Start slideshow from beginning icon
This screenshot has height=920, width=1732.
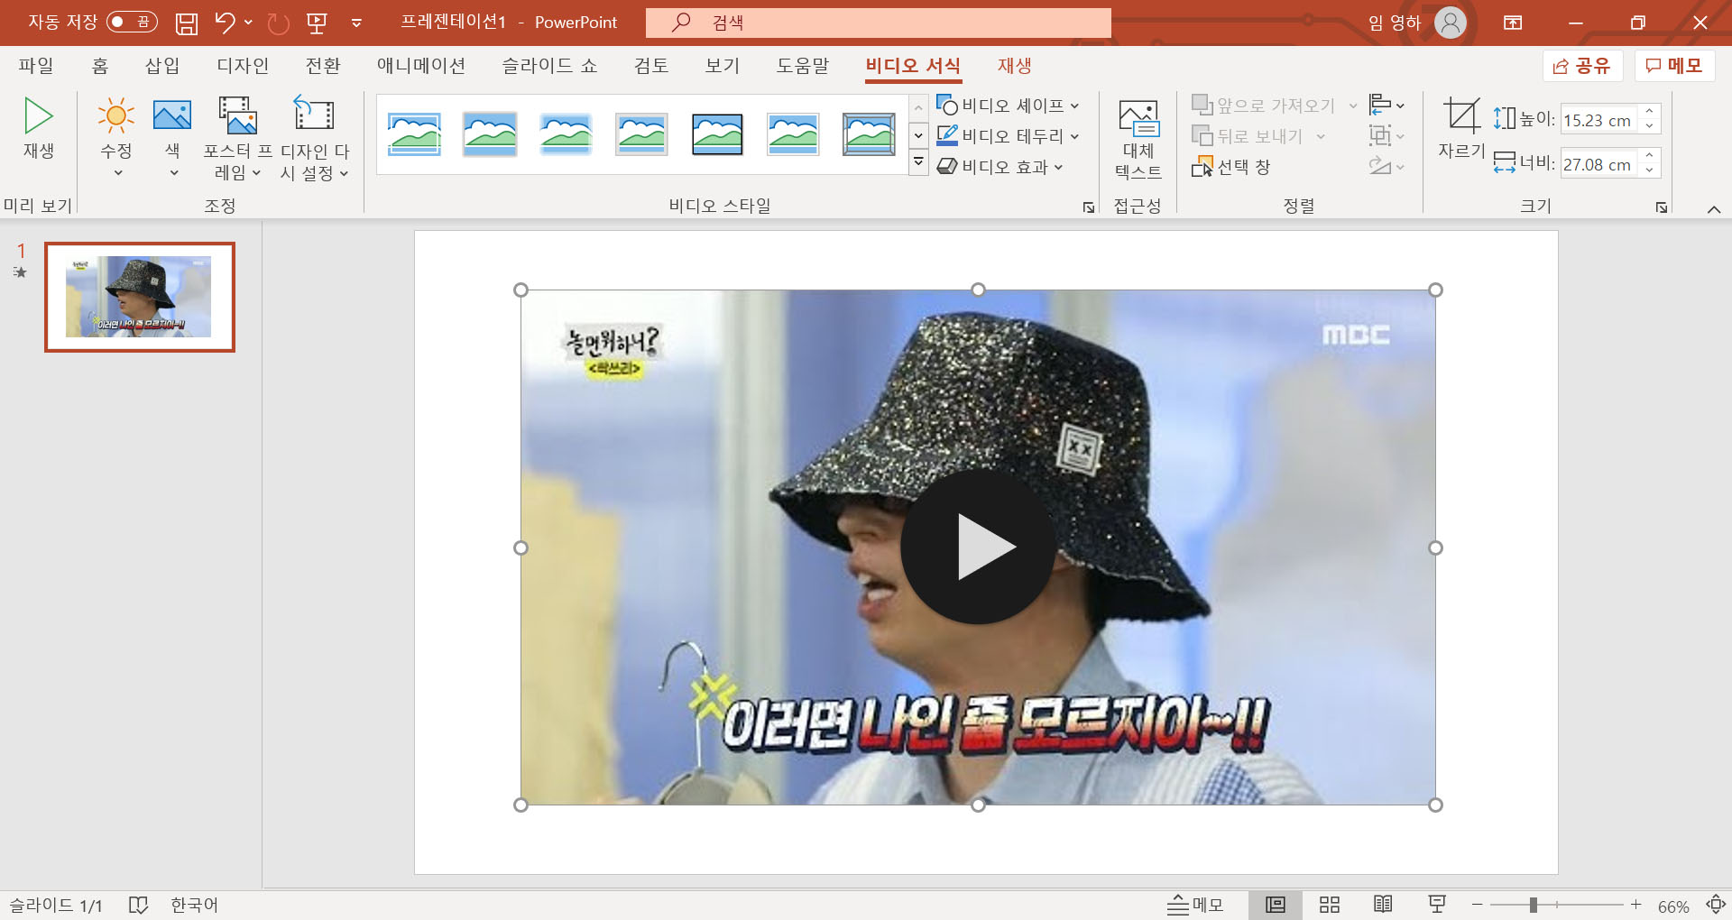(x=317, y=23)
